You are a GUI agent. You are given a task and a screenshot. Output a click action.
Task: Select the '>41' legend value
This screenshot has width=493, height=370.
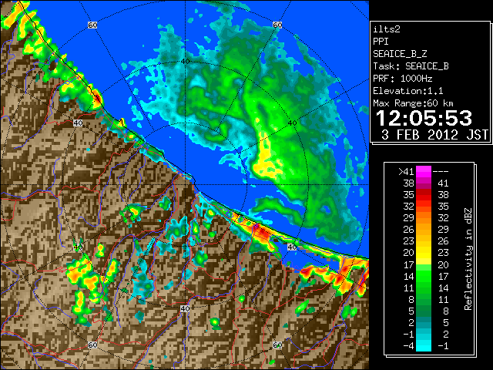pyautogui.click(x=406, y=172)
